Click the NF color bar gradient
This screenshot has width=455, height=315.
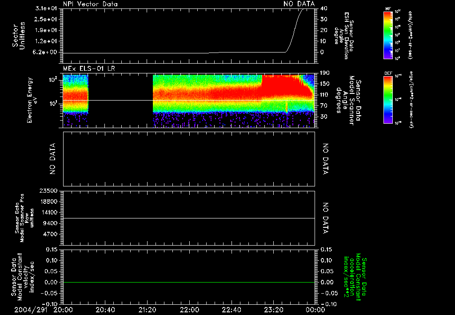point(388,35)
